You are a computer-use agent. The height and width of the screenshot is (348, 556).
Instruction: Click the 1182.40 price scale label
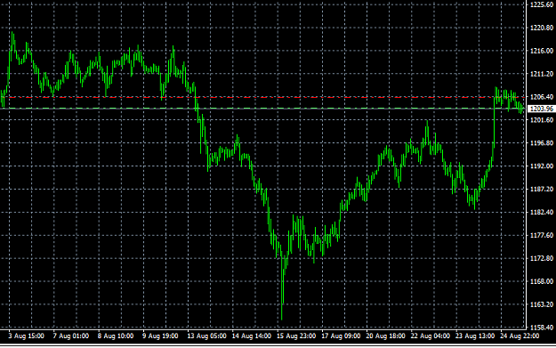(542, 212)
